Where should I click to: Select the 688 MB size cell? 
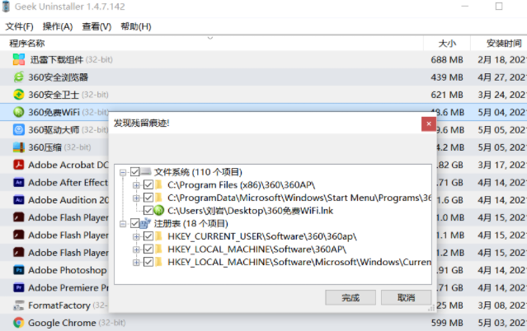(447, 59)
